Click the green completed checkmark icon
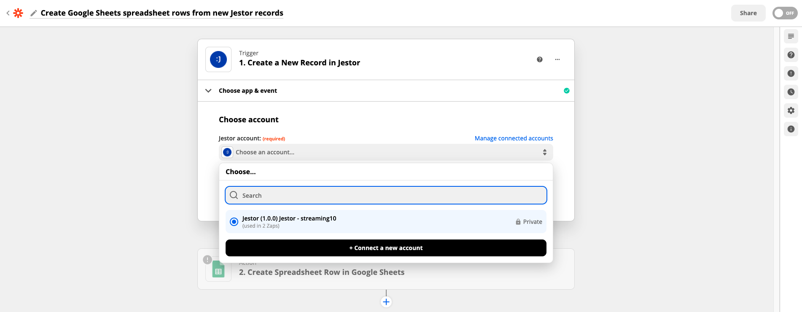Image resolution: width=802 pixels, height=312 pixels. tap(567, 91)
